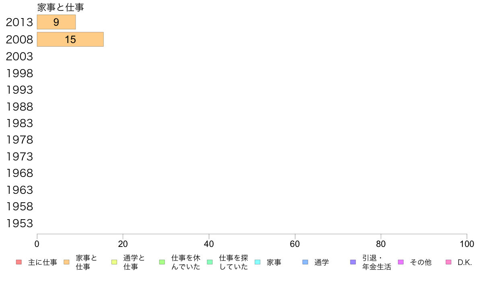Screen dimensions: 478x296
Task: Click the magenta その他 legend swatch
Action: pyautogui.click(x=401, y=262)
